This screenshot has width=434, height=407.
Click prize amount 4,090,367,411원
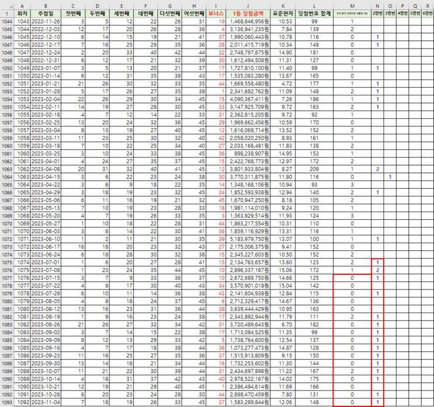click(248, 99)
